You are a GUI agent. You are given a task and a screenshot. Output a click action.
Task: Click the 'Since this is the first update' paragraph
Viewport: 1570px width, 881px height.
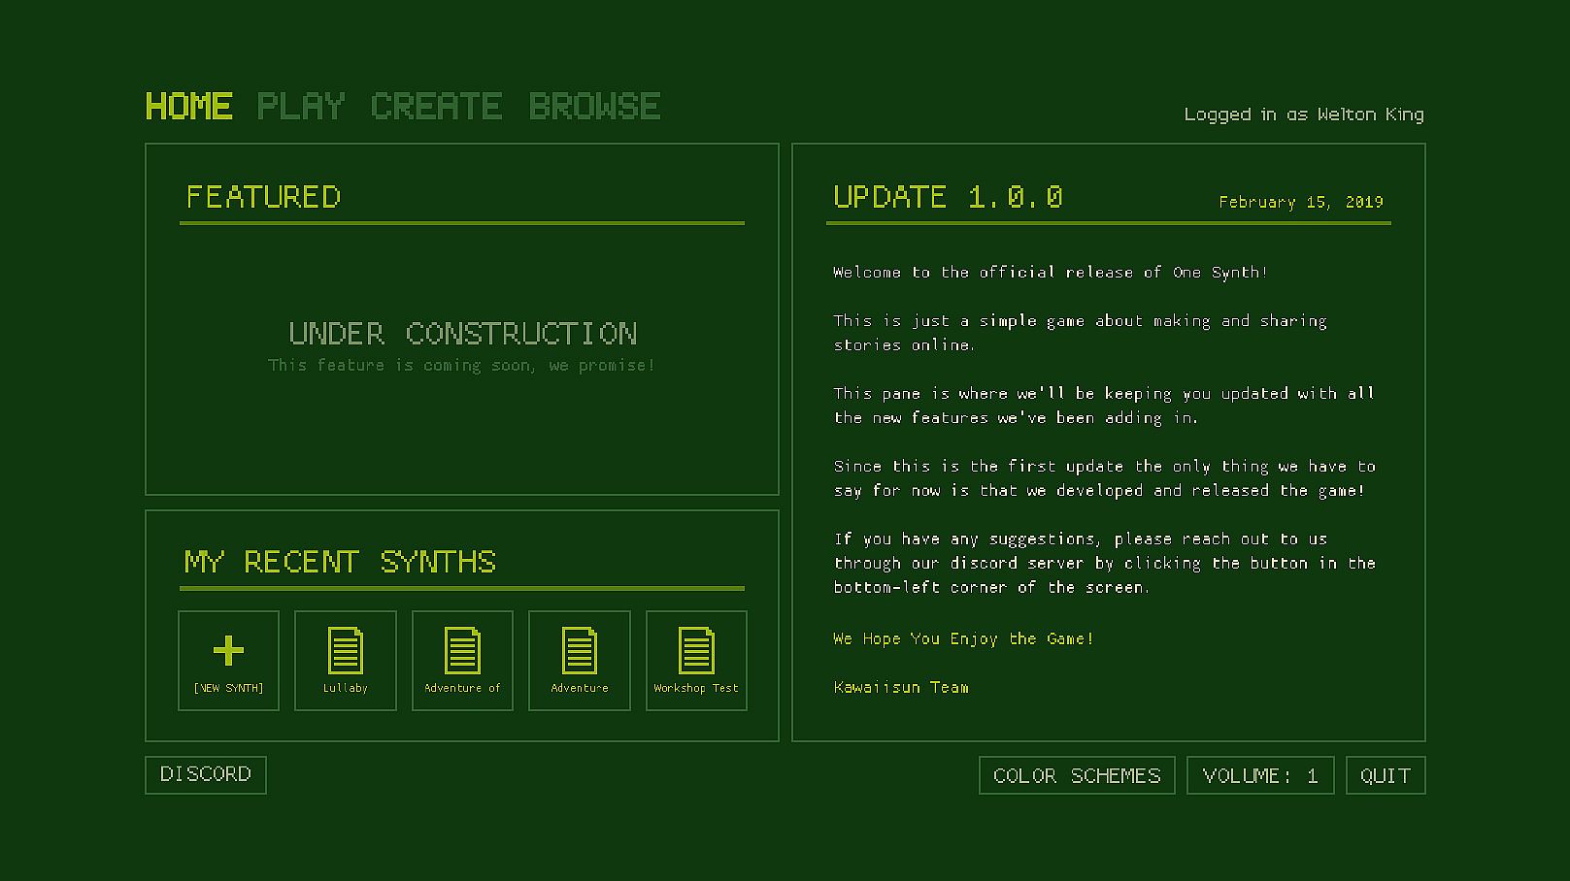point(1105,478)
